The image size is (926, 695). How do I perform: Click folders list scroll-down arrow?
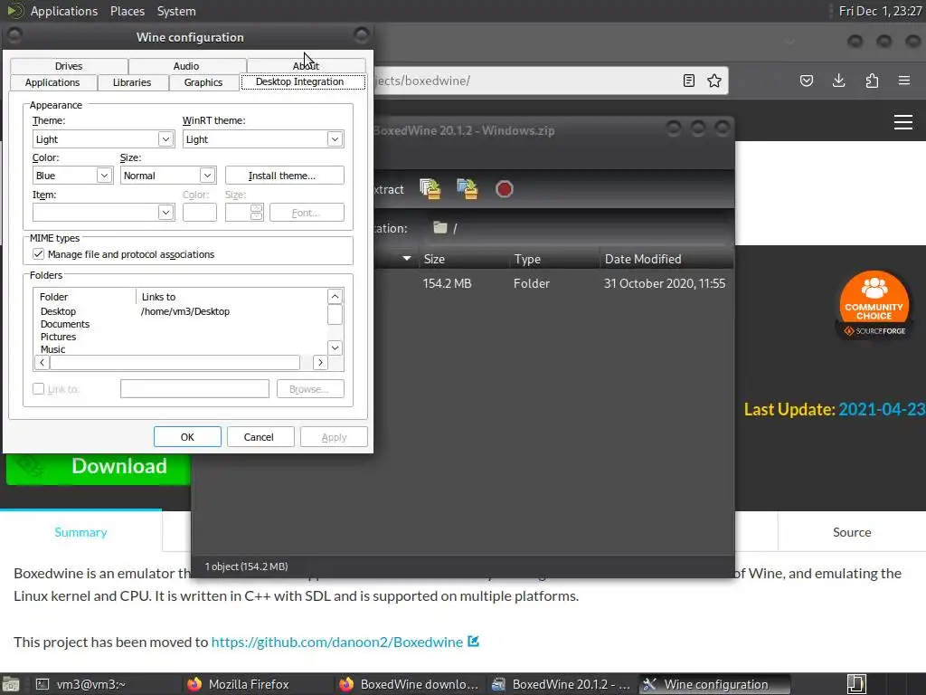[335, 347]
